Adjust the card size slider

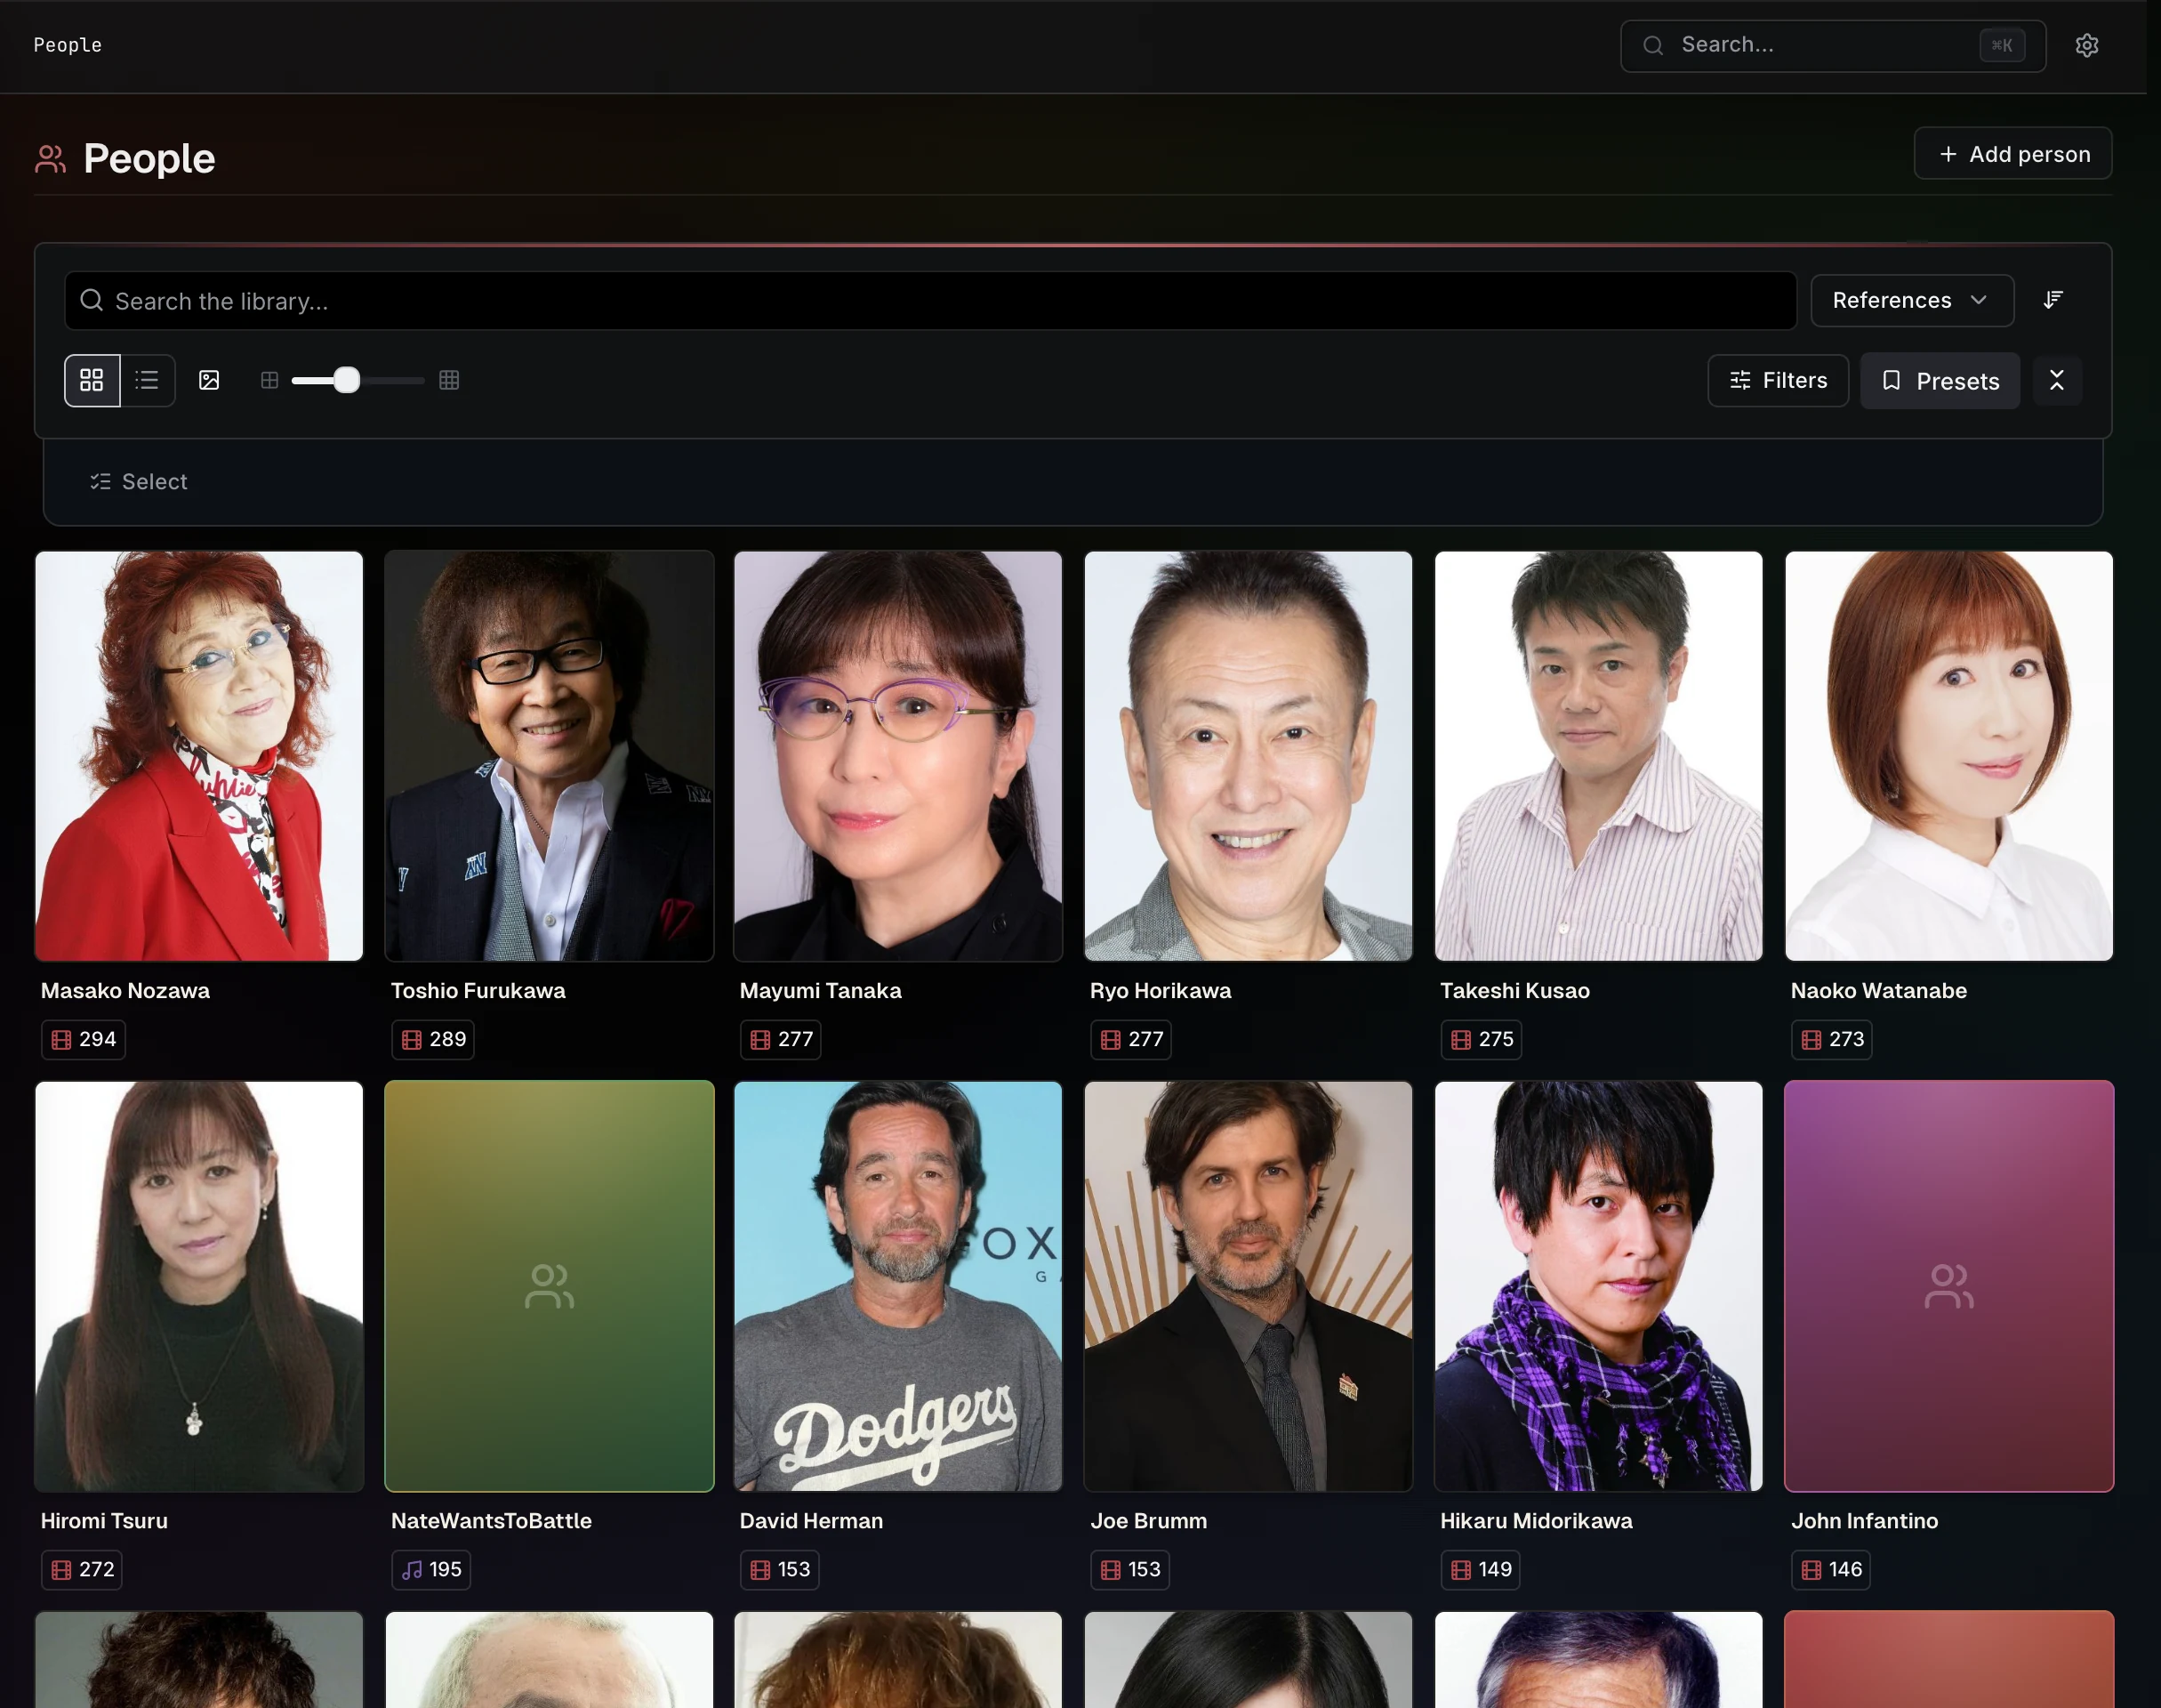click(346, 380)
